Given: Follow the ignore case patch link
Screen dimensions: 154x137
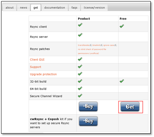Looking at the screenshot, I should [x=109, y=45].
